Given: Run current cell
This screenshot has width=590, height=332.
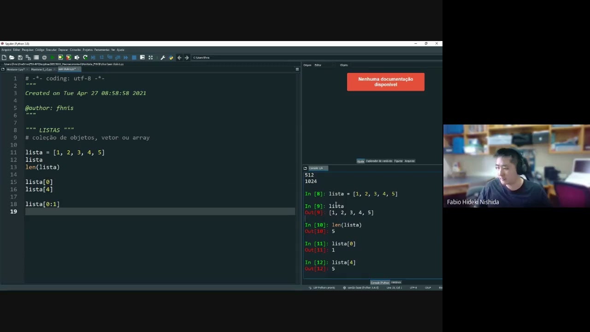Looking at the screenshot, I should coord(60,58).
